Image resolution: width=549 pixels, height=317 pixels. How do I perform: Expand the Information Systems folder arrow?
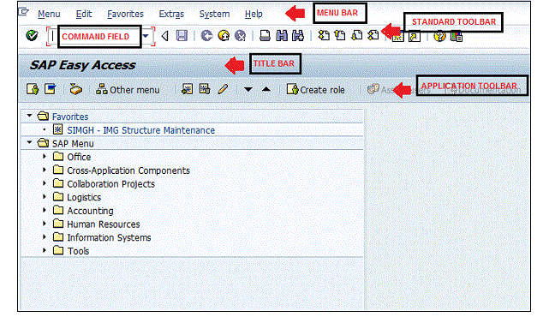(x=45, y=236)
